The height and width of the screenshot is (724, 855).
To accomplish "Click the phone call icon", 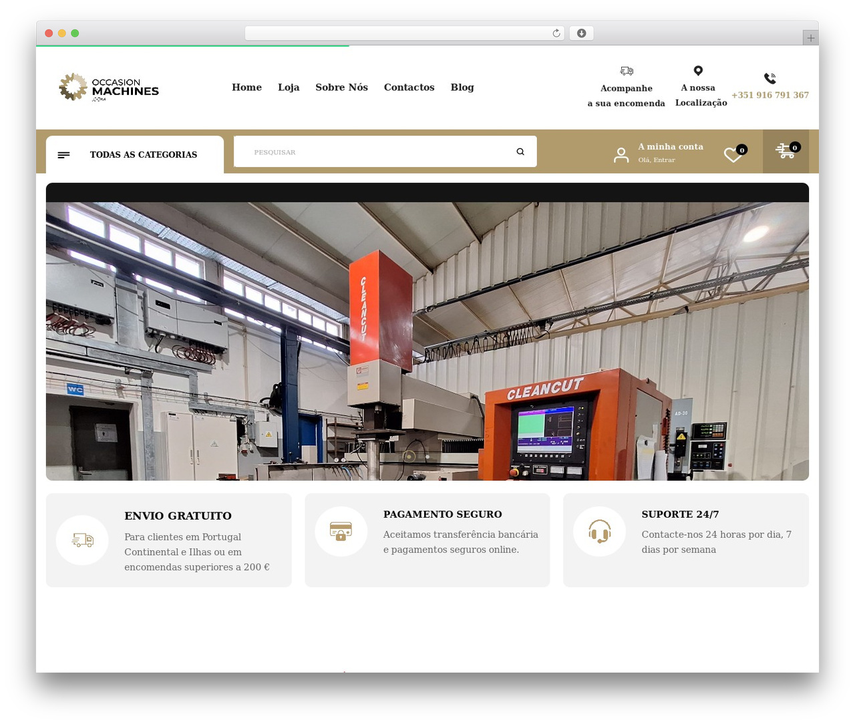I will (x=770, y=78).
